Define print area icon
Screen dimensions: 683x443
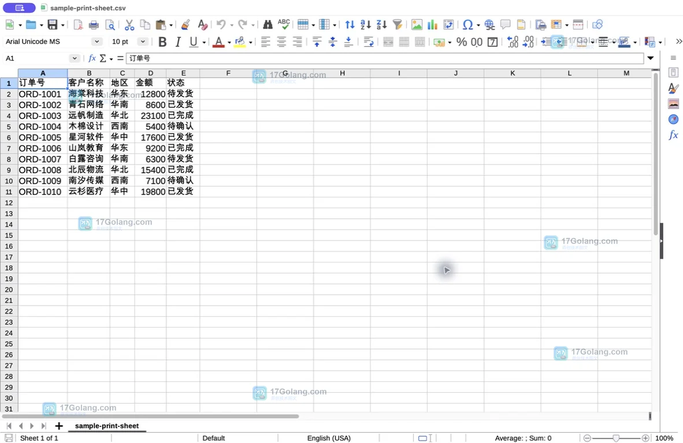pyautogui.click(x=540, y=25)
